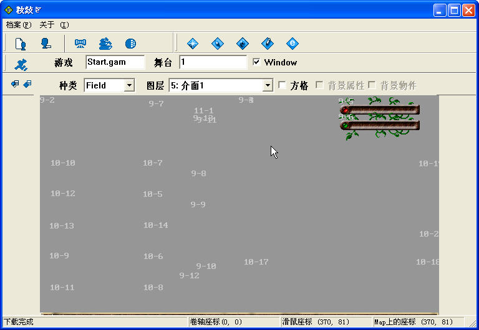The height and width of the screenshot is (330, 479).
Task: Uncheck the Window checkbox
Action: tap(256, 62)
